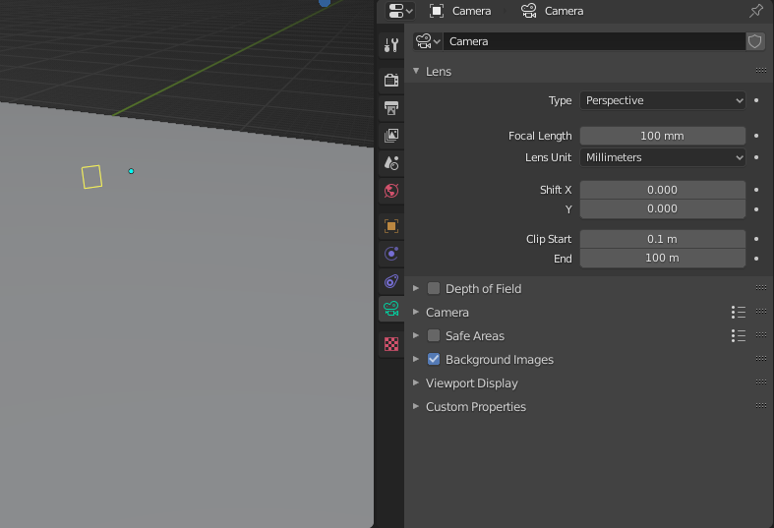
Task: Expand the Safe Areas panel
Action: point(416,335)
